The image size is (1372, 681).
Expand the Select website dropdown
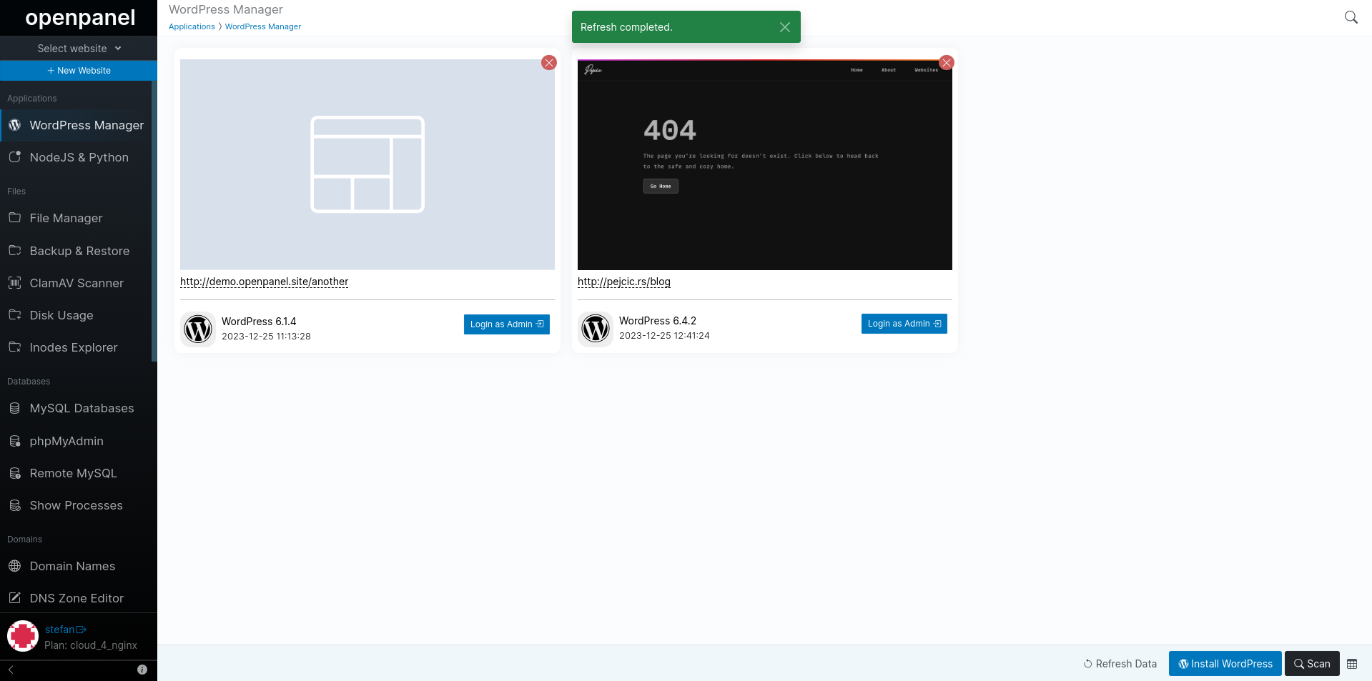point(79,49)
